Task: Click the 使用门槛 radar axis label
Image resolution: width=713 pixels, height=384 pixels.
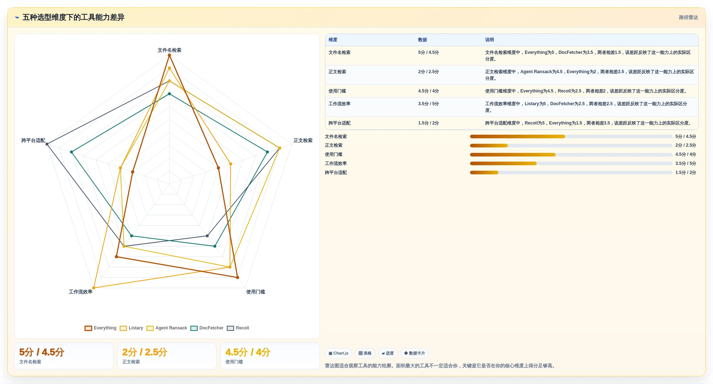Action: pyautogui.click(x=256, y=292)
